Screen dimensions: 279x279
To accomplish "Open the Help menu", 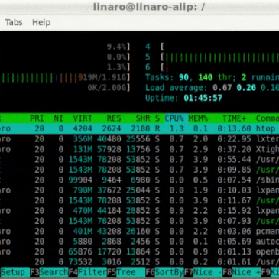I will pyautogui.click(x=41, y=22).
